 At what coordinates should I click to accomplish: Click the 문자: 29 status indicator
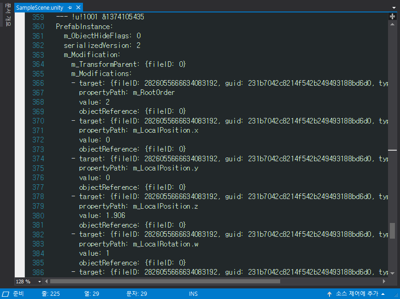[137, 294]
